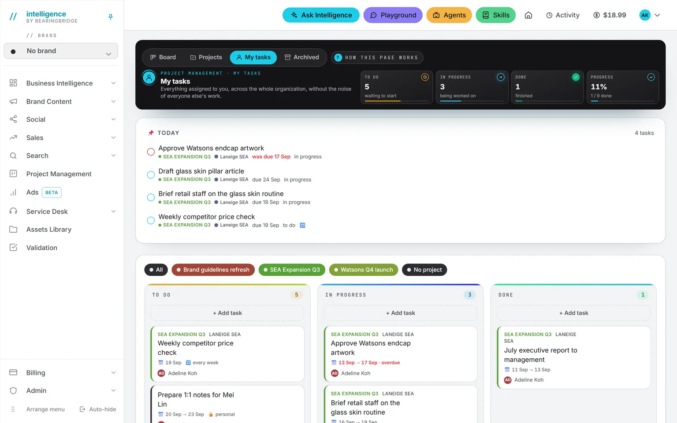The height and width of the screenshot is (423, 677).
Task: Open the No brand dropdown
Action: click(61, 51)
